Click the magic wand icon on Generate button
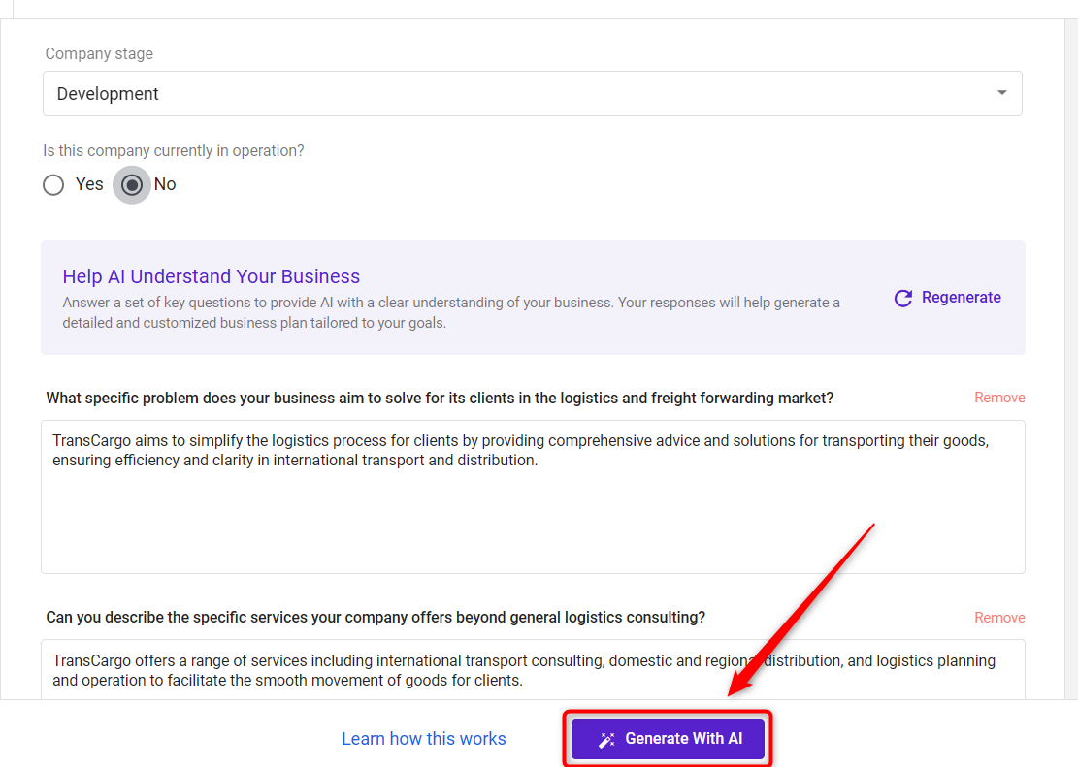This screenshot has height=767, width=1078. click(x=606, y=740)
